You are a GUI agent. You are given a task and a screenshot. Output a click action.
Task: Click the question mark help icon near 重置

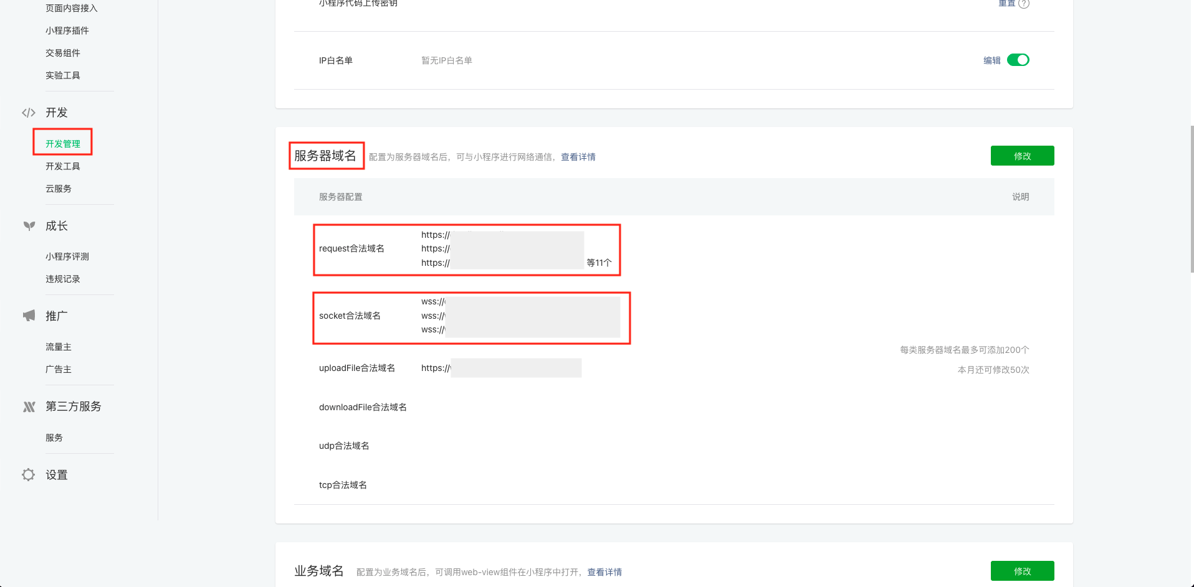pyautogui.click(x=1024, y=4)
